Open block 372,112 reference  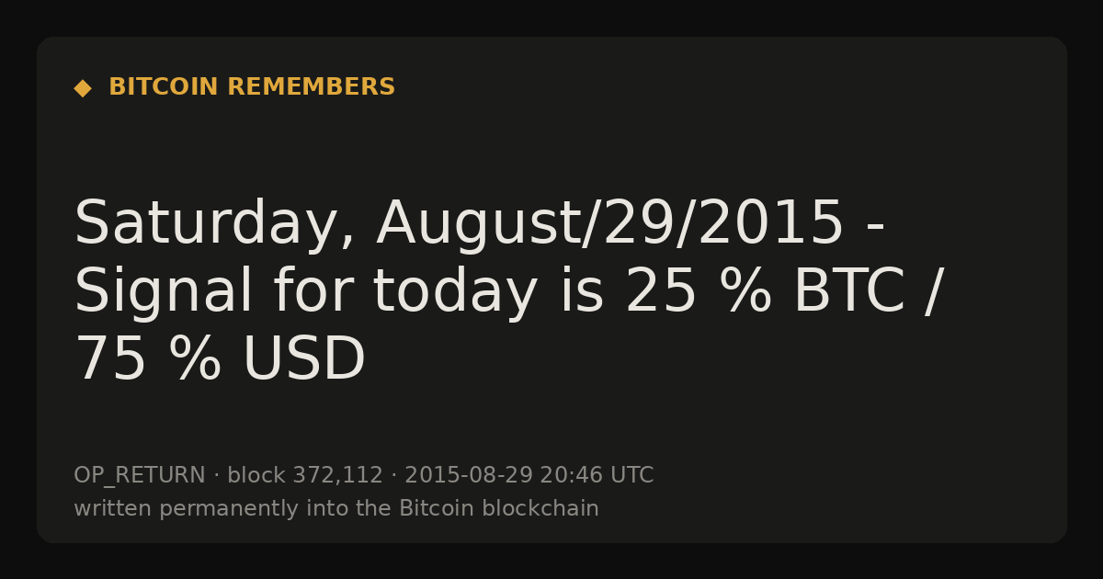(305, 475)
